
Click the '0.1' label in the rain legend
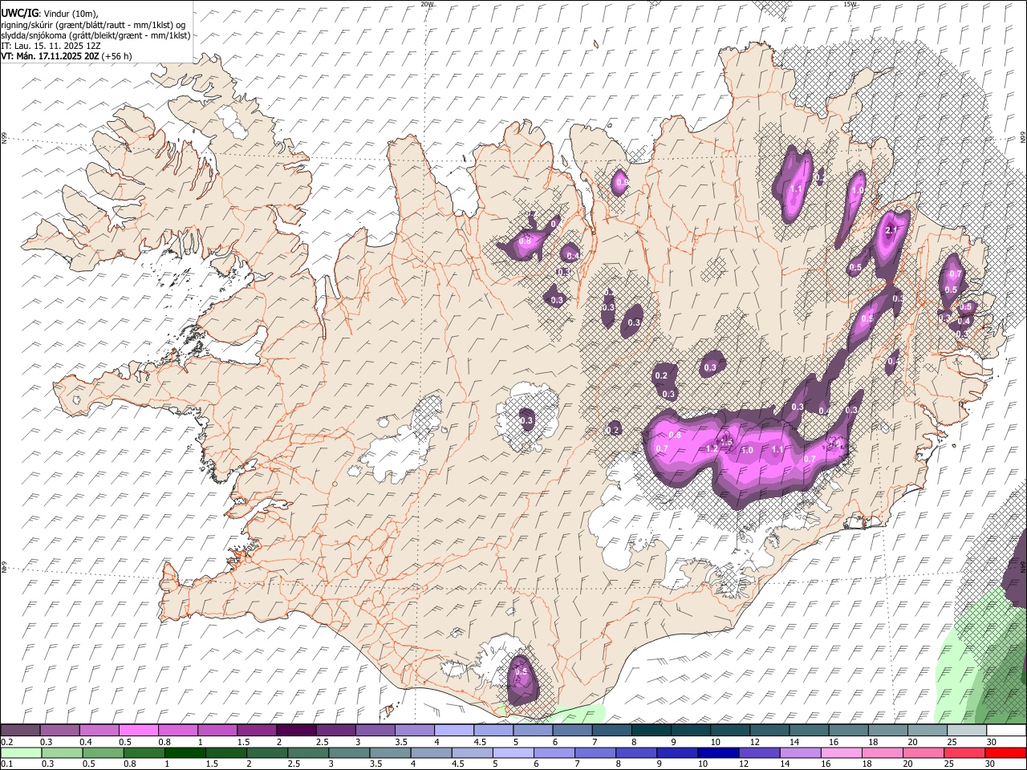(6, 764)
